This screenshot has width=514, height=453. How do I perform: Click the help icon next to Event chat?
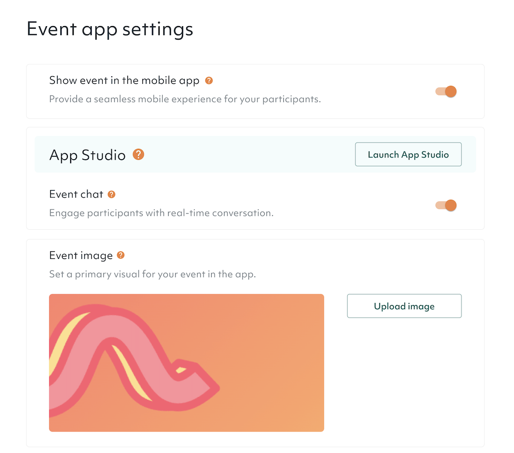pos(111,195)
